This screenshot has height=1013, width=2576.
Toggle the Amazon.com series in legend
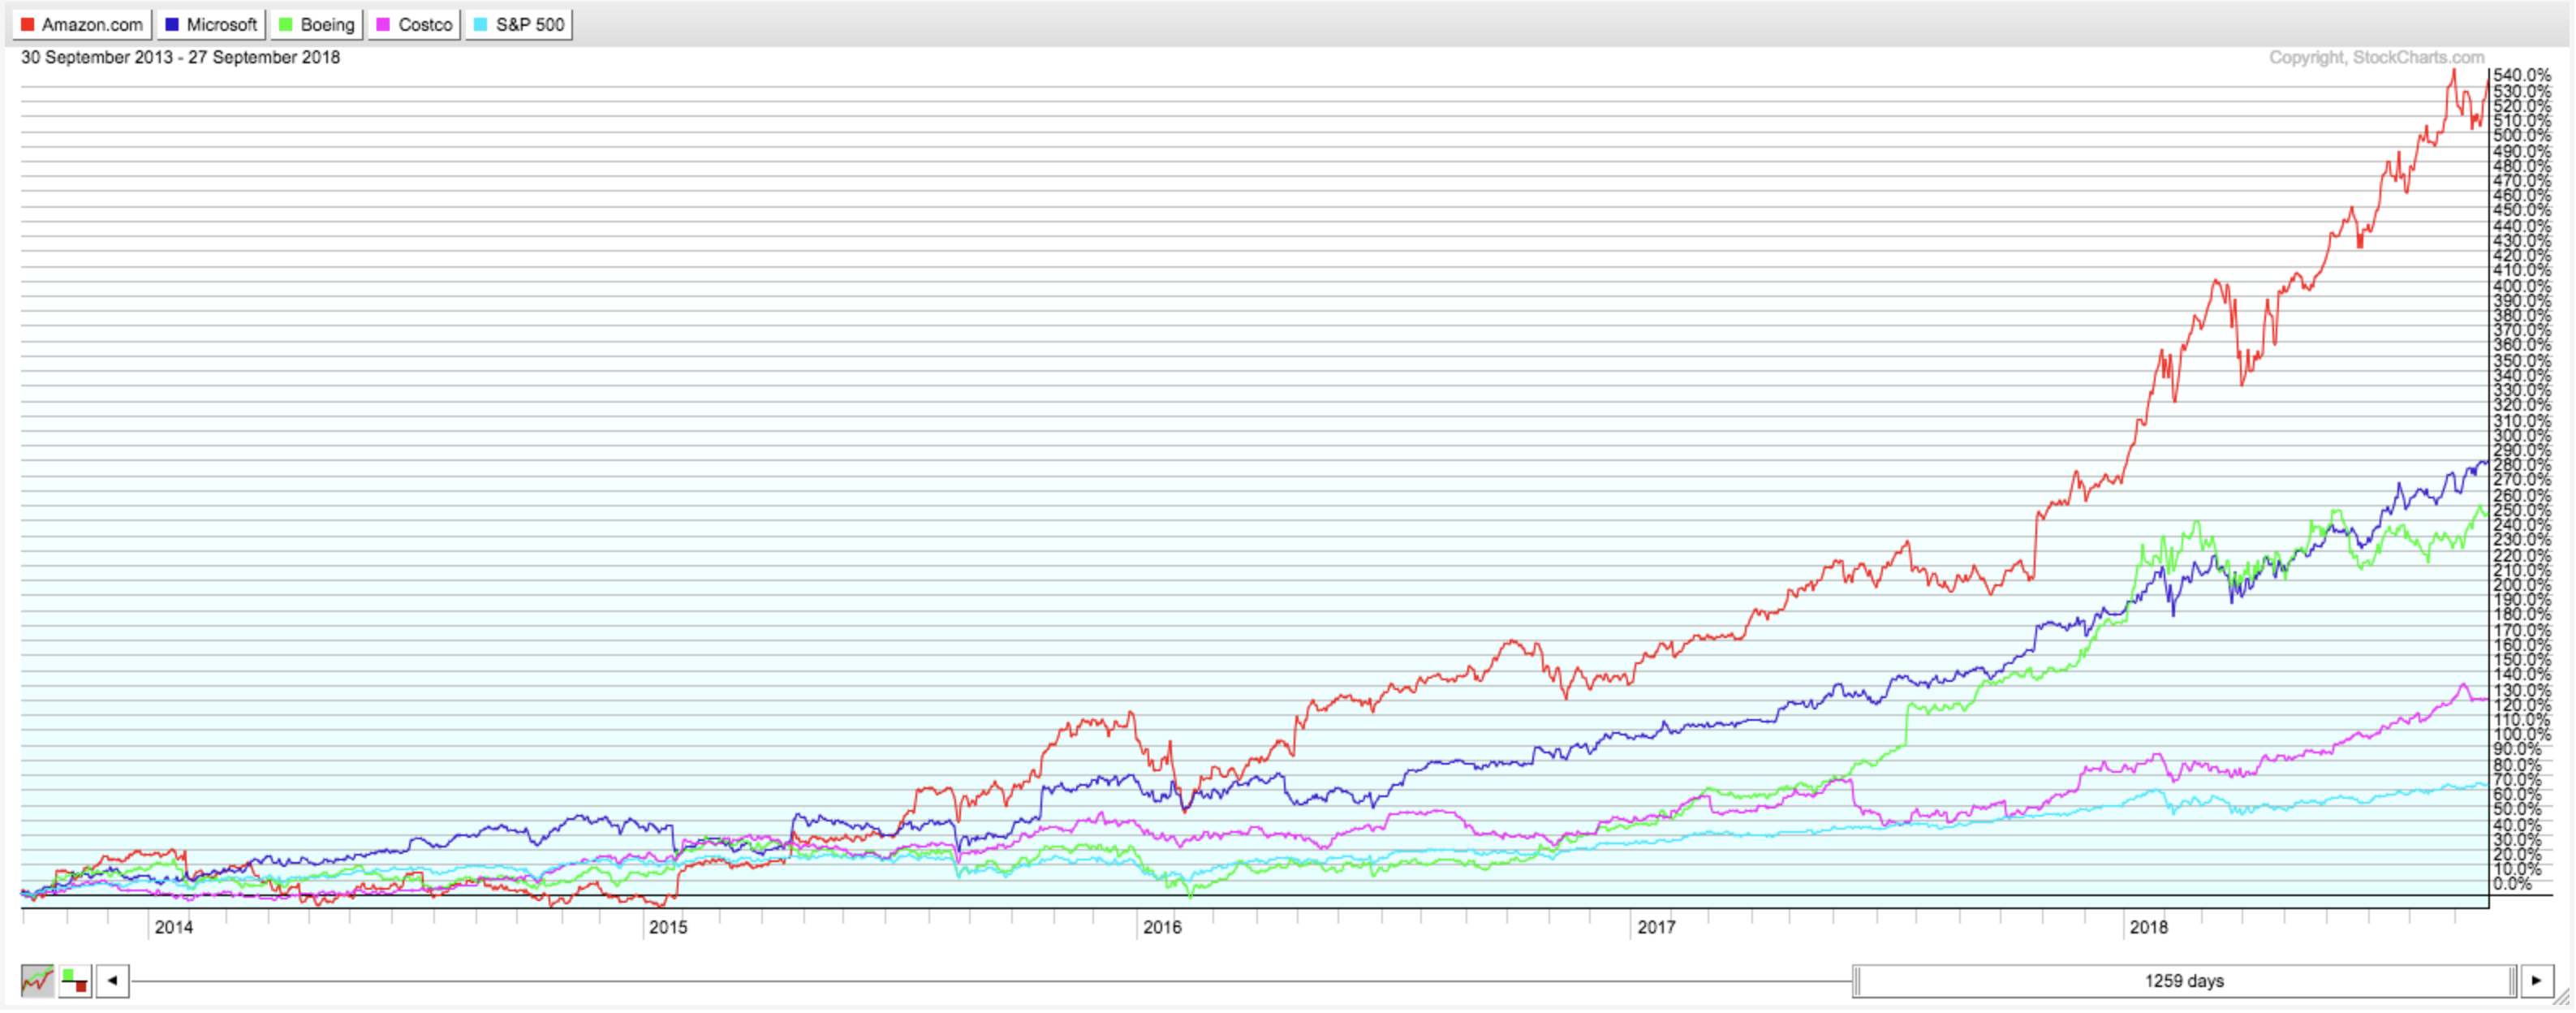(82, 24)
